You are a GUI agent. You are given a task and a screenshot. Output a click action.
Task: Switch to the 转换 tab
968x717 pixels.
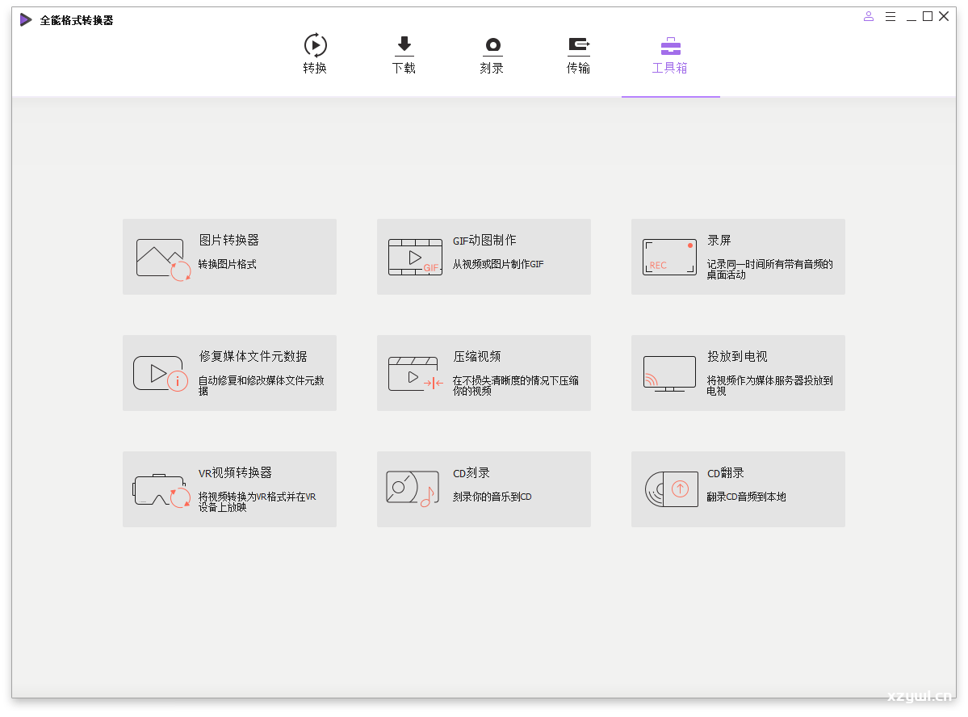coord(315,54)
